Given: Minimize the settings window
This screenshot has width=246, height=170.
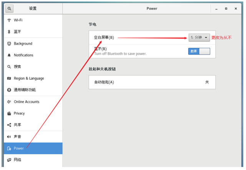Looking at the screenshot, I should coord(216,9).
